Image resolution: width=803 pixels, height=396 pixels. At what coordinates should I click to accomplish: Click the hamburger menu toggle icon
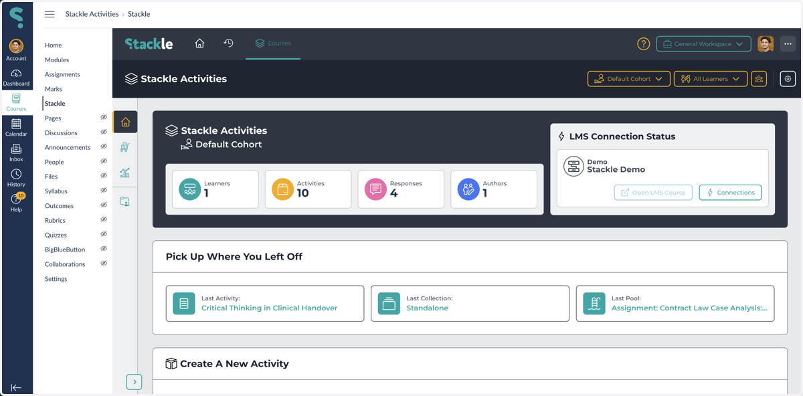50,14
